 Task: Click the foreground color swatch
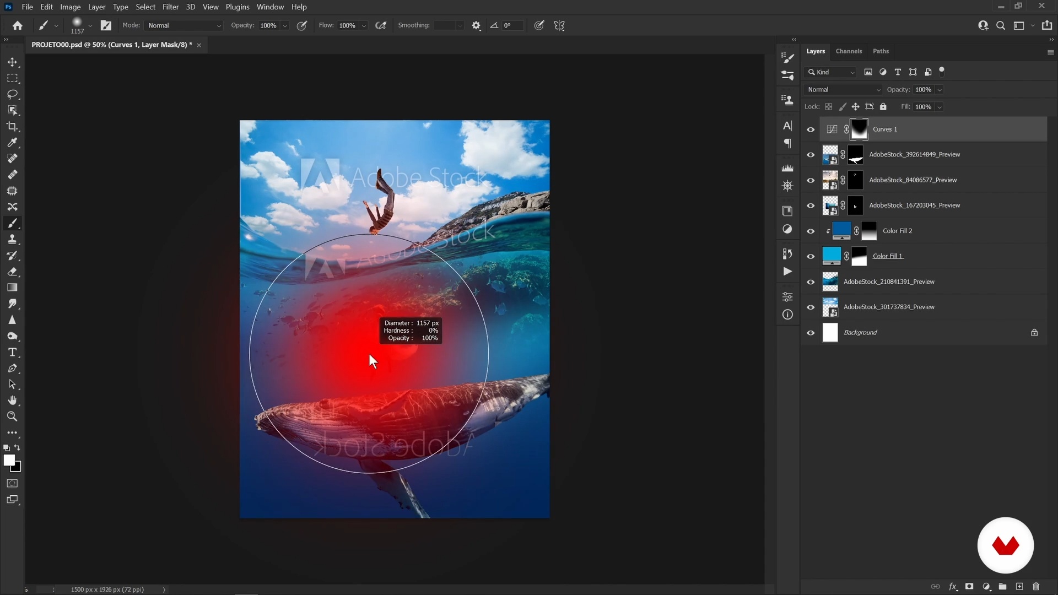point(9,460)
